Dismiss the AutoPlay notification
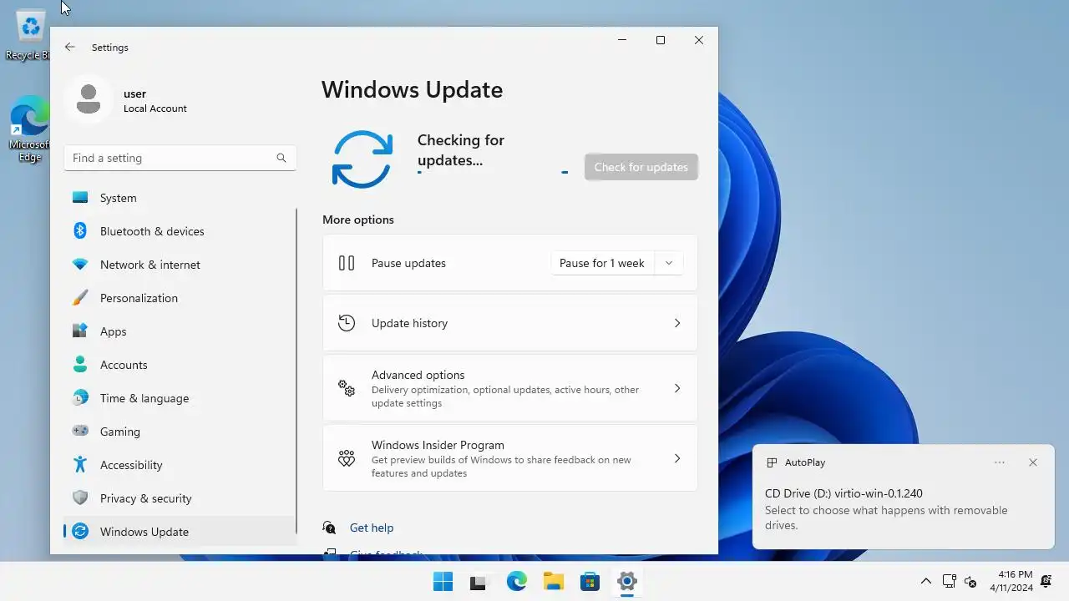 pyautogui.click(x=1033, y=462)
